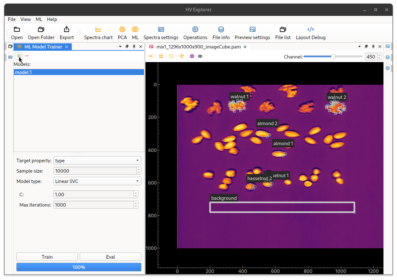Viewport: 397px width, 280px height.
Task: Close the ML Model Trainer tab
Action: click(67, 47)
